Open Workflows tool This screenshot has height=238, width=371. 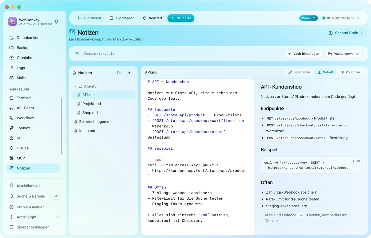pyautogui.click(x=33, y=118)
